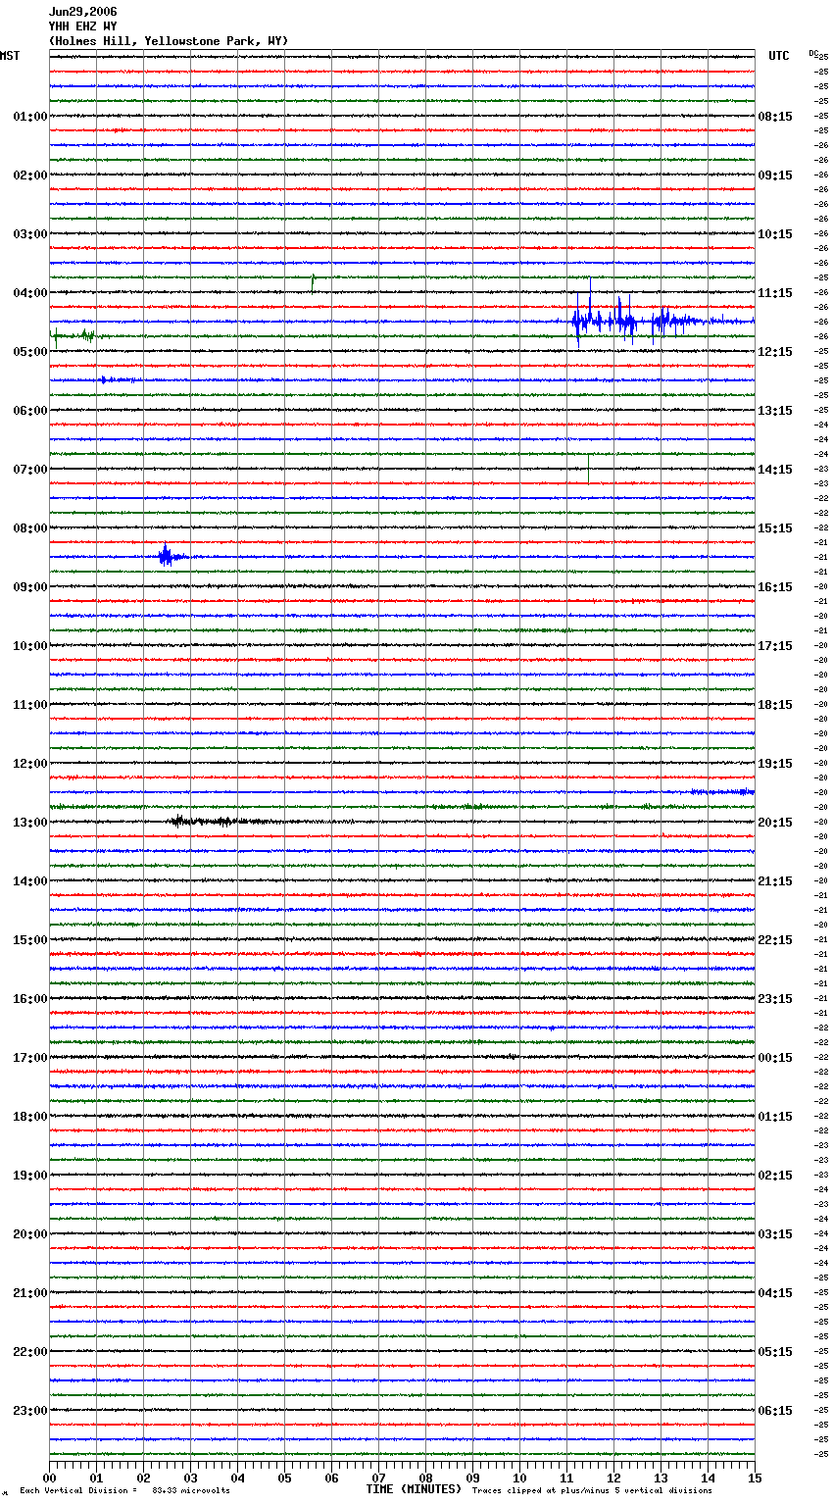
Task: Click minute 10 on the bottom axis
Action: pos(519,1478)
